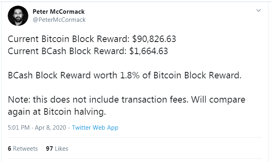
Task: Click the sentence stating 1.8% of Bitcoin reward
Action: tap(124, 76)
